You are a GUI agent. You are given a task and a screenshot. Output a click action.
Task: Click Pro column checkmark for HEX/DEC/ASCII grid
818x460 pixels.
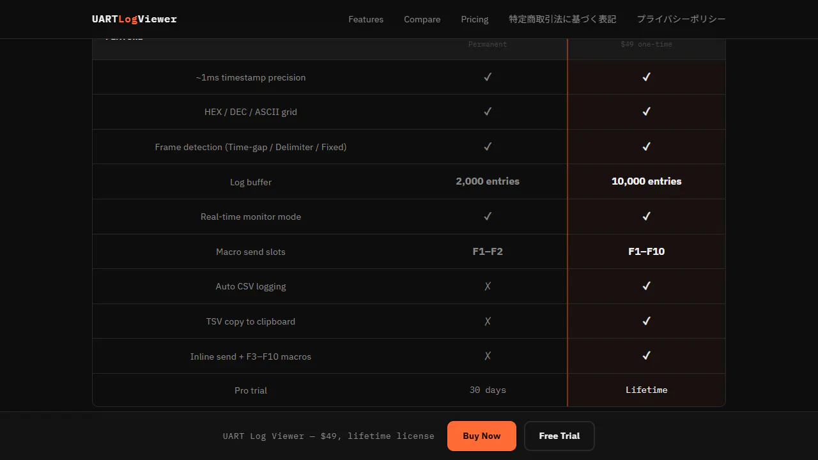646,111
